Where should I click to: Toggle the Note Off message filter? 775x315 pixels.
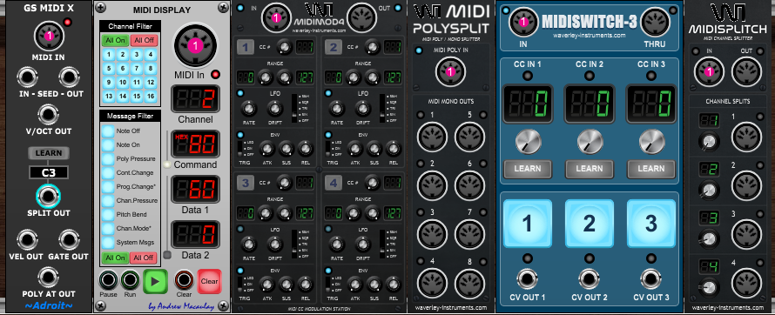point(108,131)
